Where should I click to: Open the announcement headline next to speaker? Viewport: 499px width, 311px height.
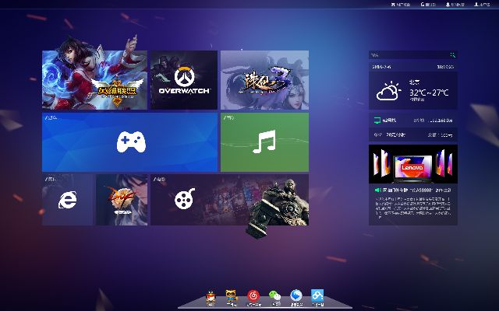417,190
